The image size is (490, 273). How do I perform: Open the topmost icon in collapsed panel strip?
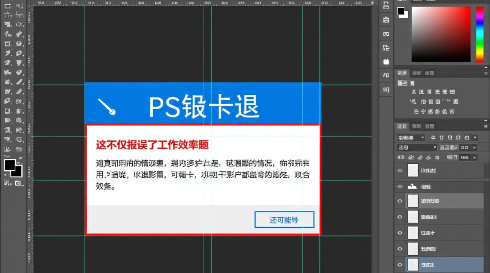click(386, 5)
